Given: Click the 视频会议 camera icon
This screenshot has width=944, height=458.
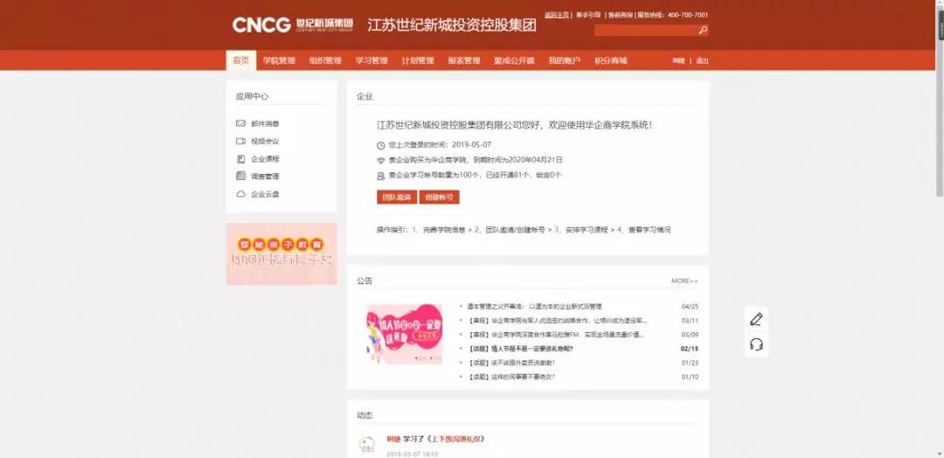Looking at the screenshot, I should click(240, 142).
